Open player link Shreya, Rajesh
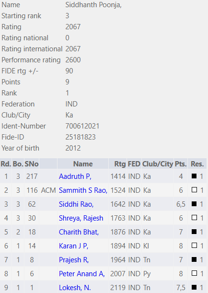Image resolution: width=208 pixels, height=293 pixels. [81, 218]
